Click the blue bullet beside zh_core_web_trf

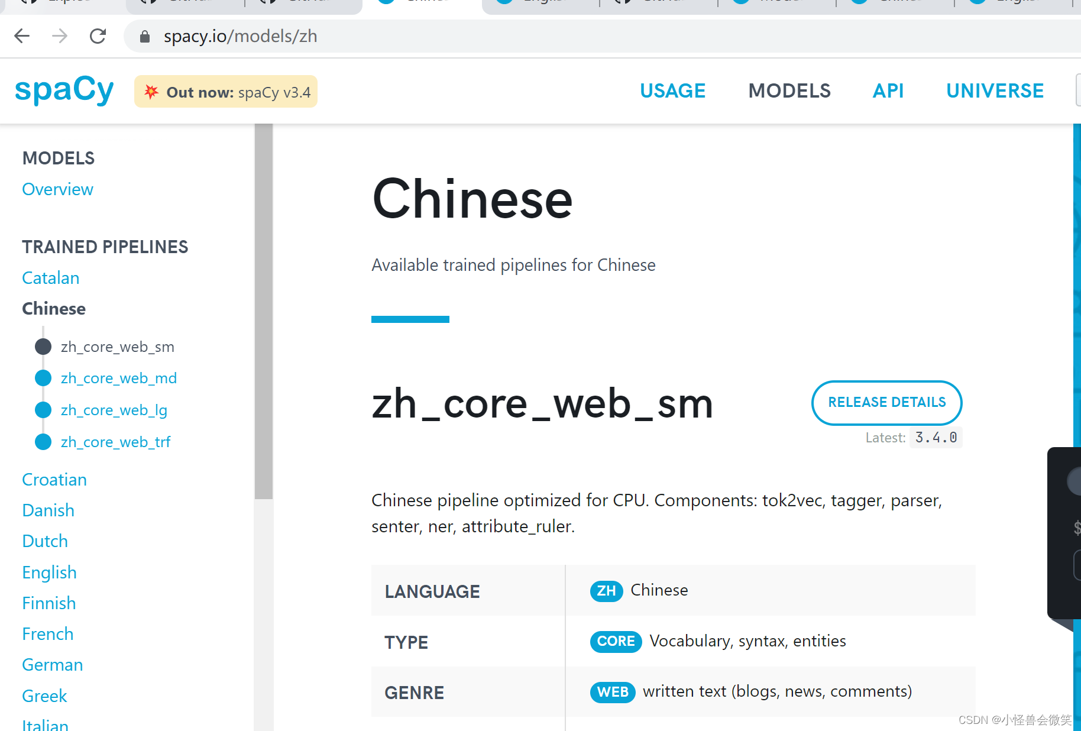[43, 442]
